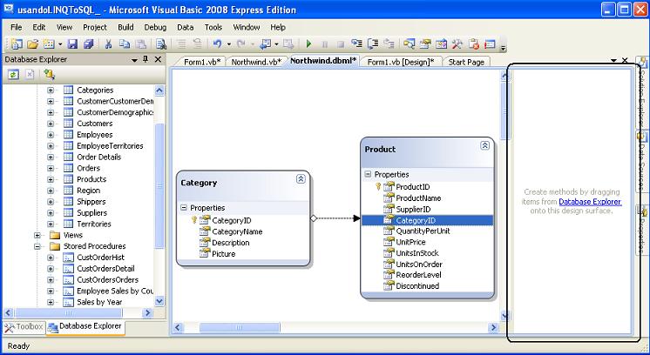650x355 pixels.
Task: Open the Error List toolbar icon
Action: pos(474,44)
